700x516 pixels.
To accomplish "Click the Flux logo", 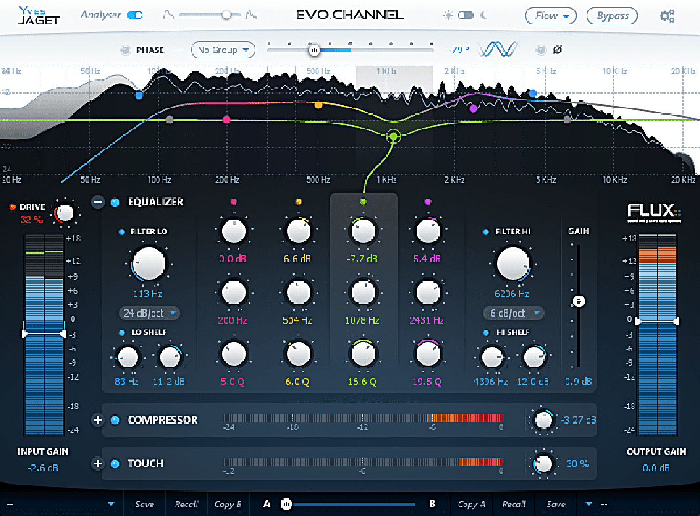I will pyautogui.click(x=654, y=212).
